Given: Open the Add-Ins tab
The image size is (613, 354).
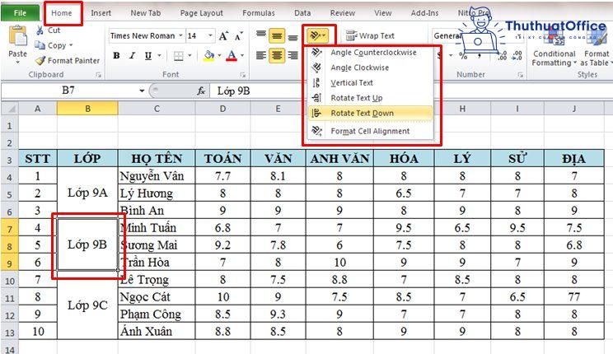Looking at the screenshot, I should [x=424, y=13].
